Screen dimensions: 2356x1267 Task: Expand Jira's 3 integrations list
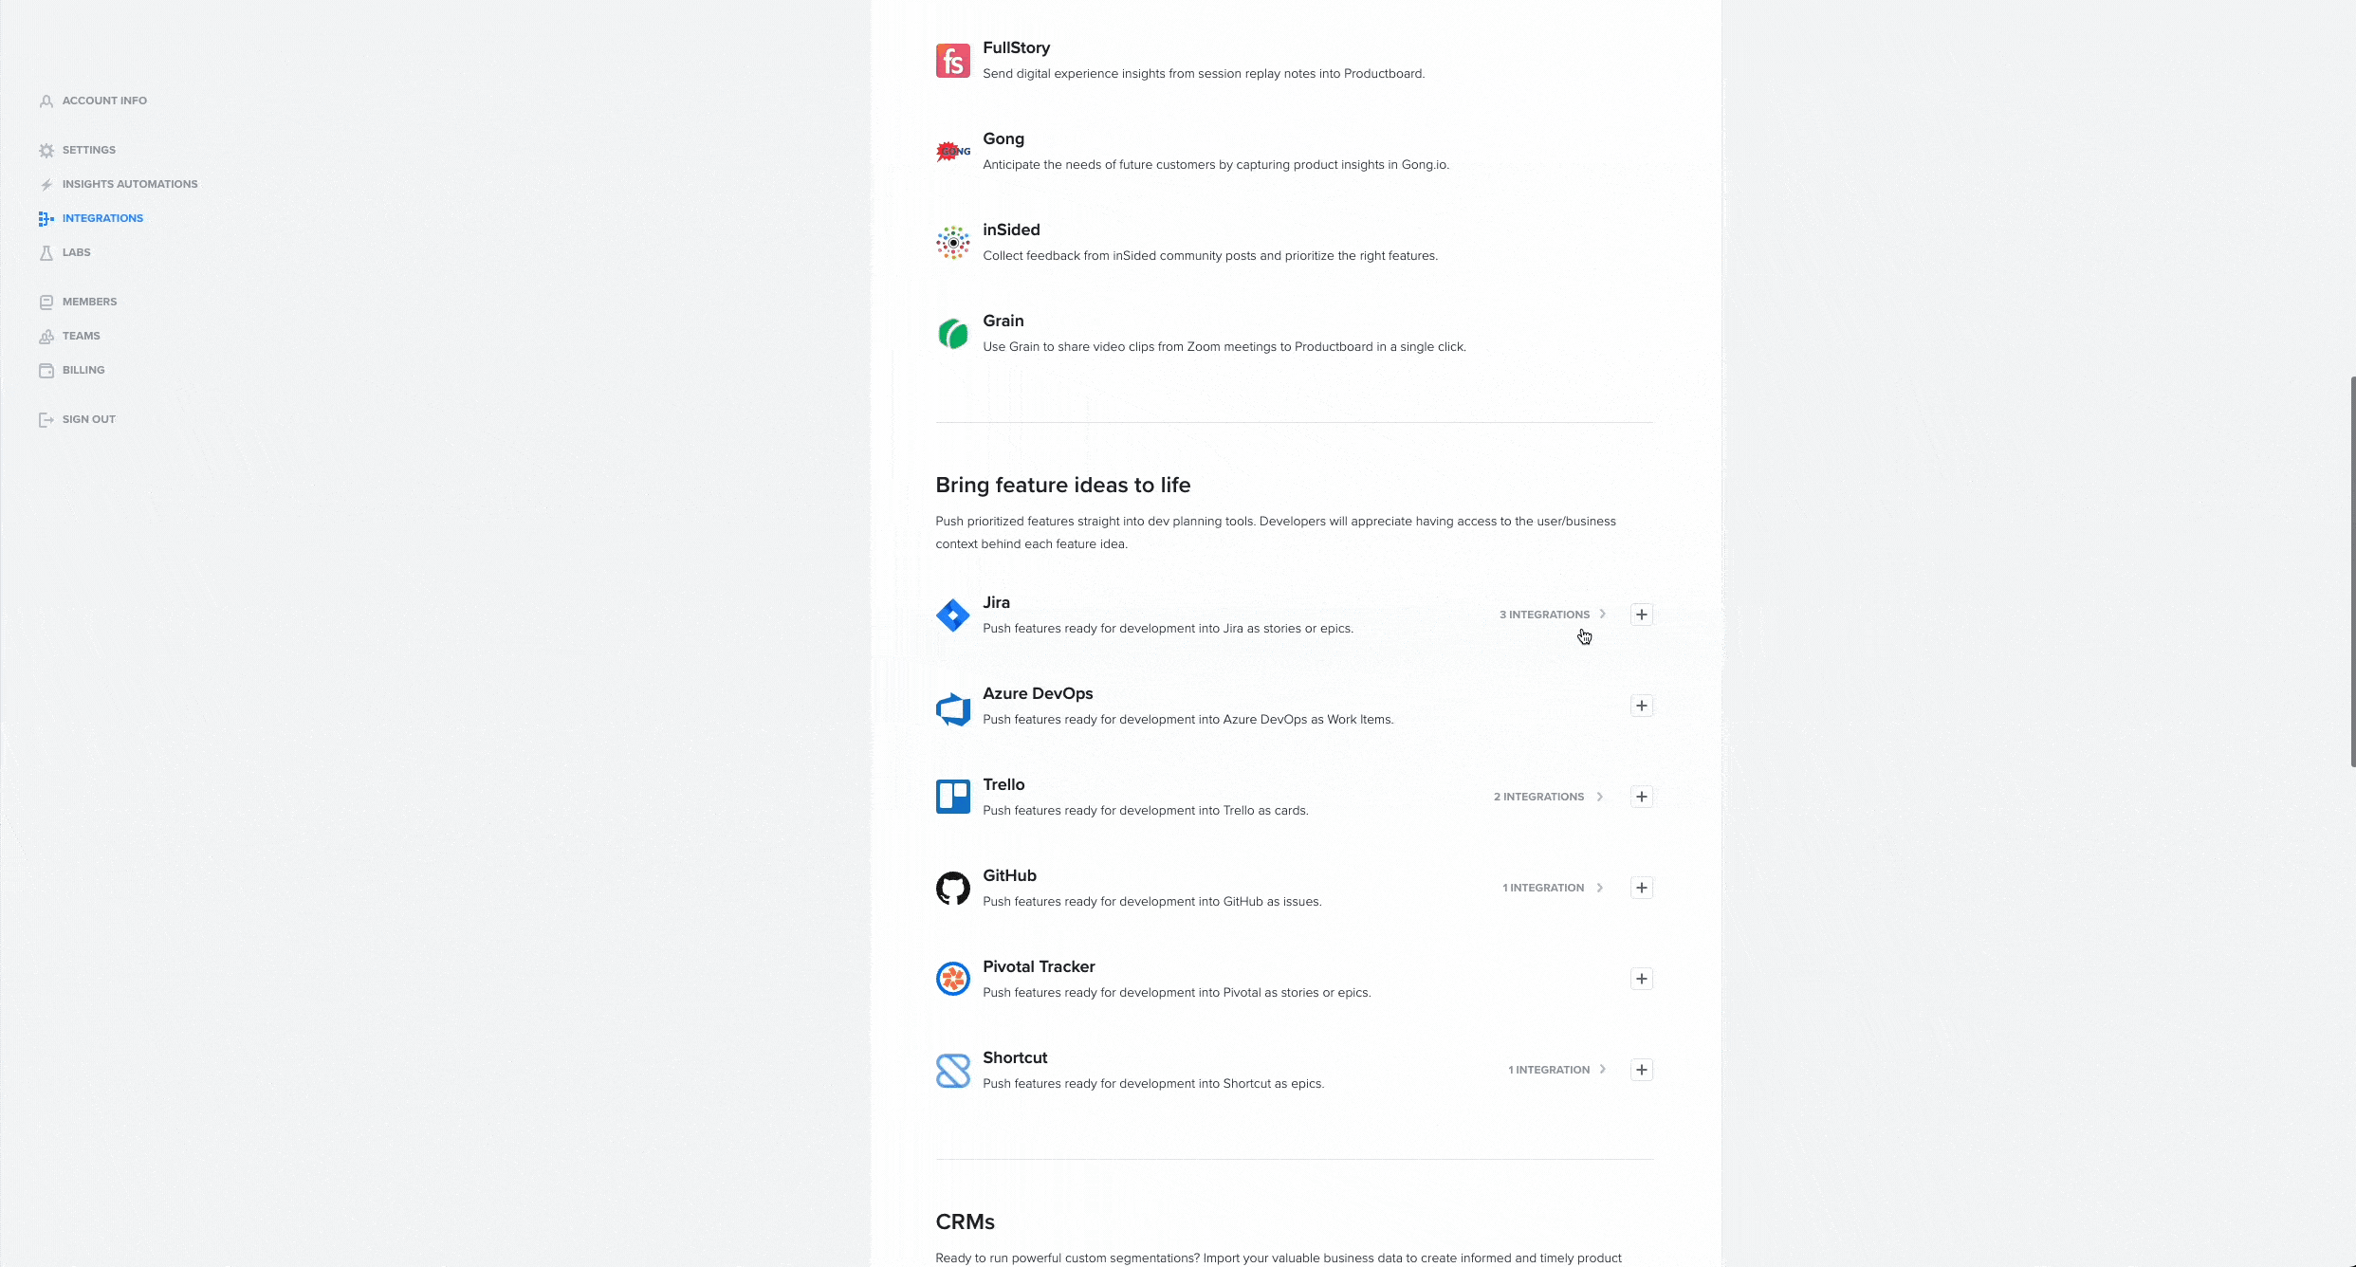point(1553,615)
